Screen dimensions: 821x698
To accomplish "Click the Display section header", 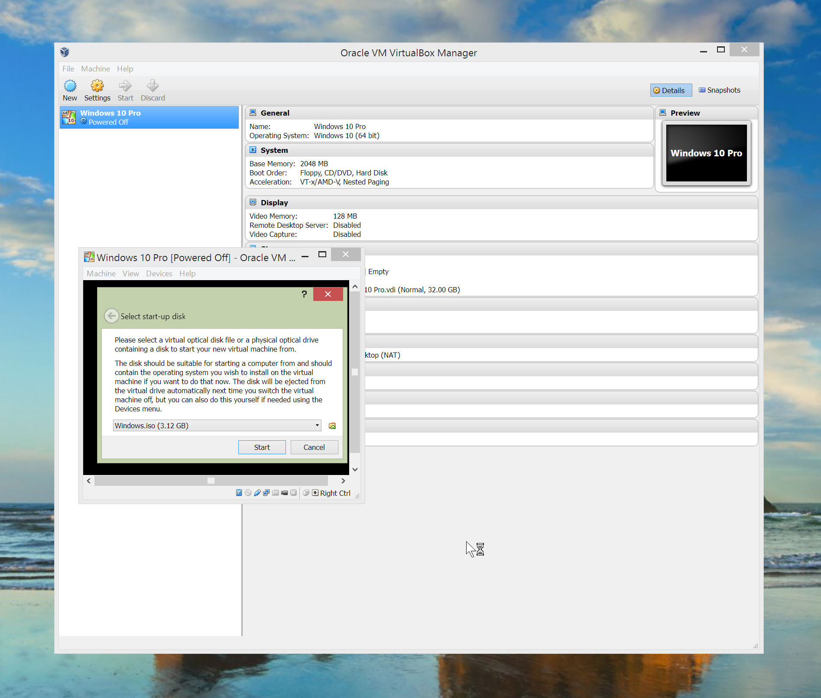I will pyautogui.click(x=502, y=202).
